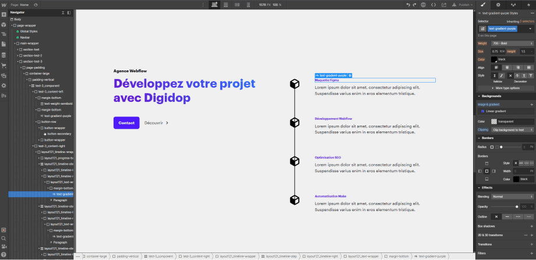This screenshot has width=536, height=260.
Task: Open the Pages panel
Action: (3, 44)
